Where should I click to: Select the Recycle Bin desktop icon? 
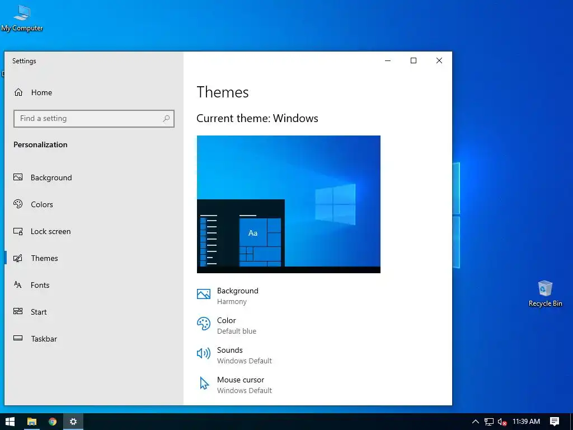(545, 293)
